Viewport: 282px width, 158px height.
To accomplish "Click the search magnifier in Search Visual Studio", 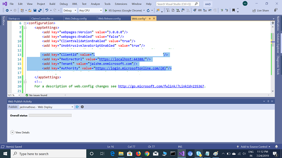I will pos(196,4).
